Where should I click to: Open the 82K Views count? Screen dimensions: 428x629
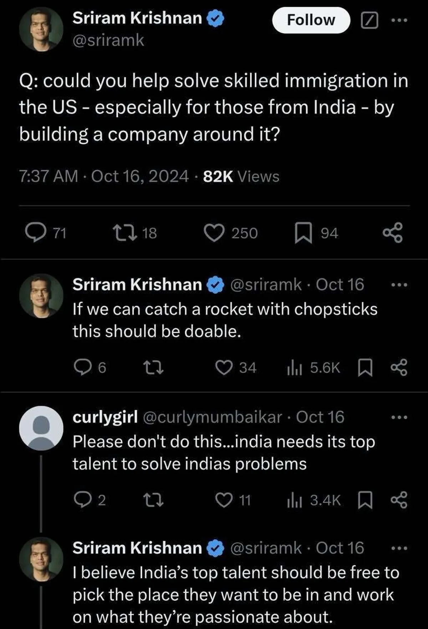point(241,176)
